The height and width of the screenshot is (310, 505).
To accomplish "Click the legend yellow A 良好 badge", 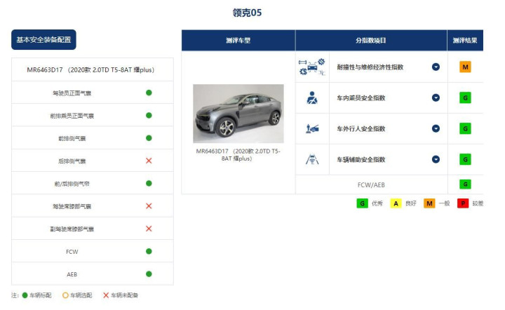I will coord(396,203).
